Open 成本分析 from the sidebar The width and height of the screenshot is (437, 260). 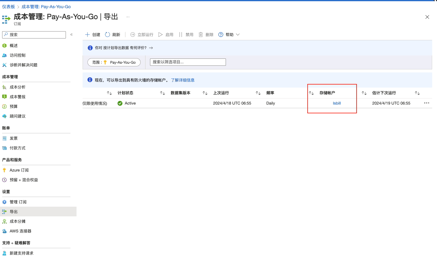coord(18,87)
